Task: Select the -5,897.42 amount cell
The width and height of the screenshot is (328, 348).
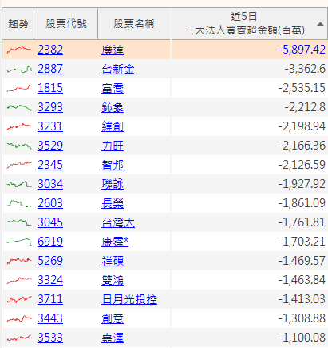Action: click(249, 50)
